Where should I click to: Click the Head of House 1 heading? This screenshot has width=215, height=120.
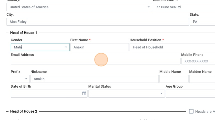point(23,33)
